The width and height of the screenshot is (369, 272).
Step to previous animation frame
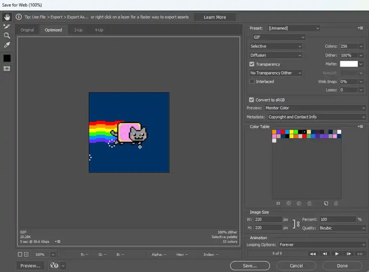point(325,254)
